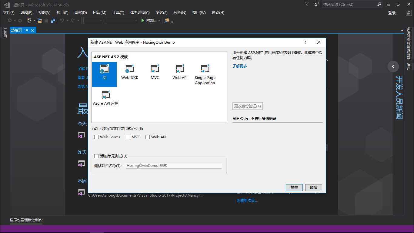The image size is (414, 233).
Task: Click the 登录 sign-in link
Action: tap(392, 13)
